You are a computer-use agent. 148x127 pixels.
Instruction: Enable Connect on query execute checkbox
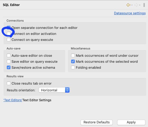tap(9, 40)
